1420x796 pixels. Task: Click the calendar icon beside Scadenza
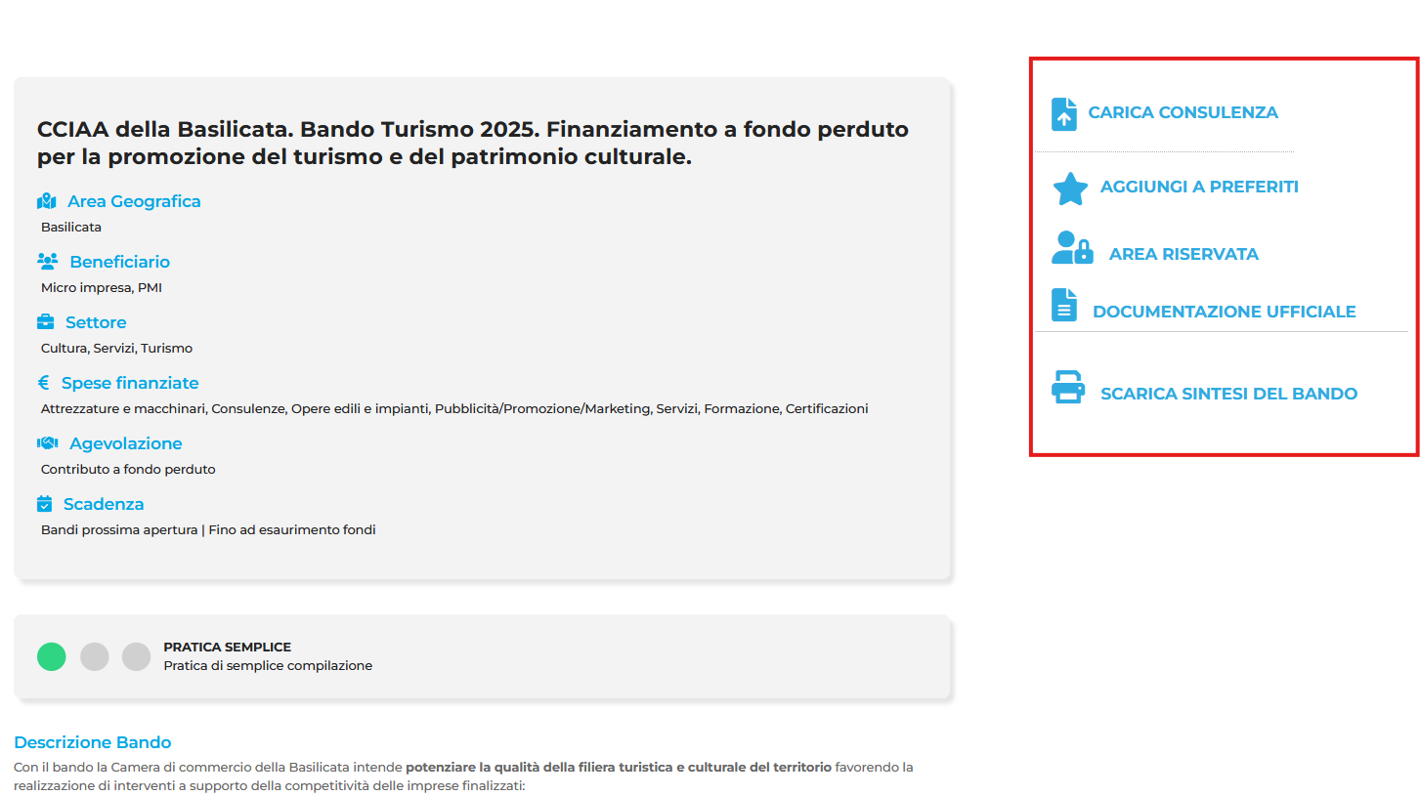[44, 504]
